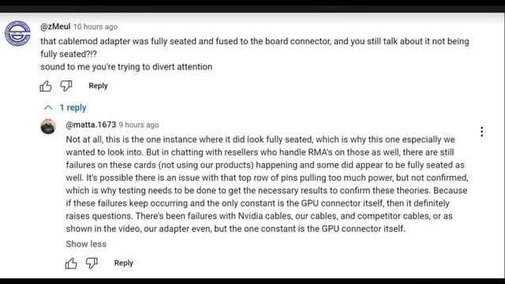The height and width of the screenshot is (284, 505).
Task: Dislike the comment by @zMeul
Action: [66, 86]
